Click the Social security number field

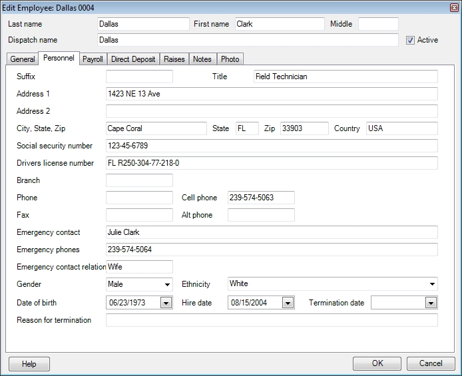click(272, 146)
